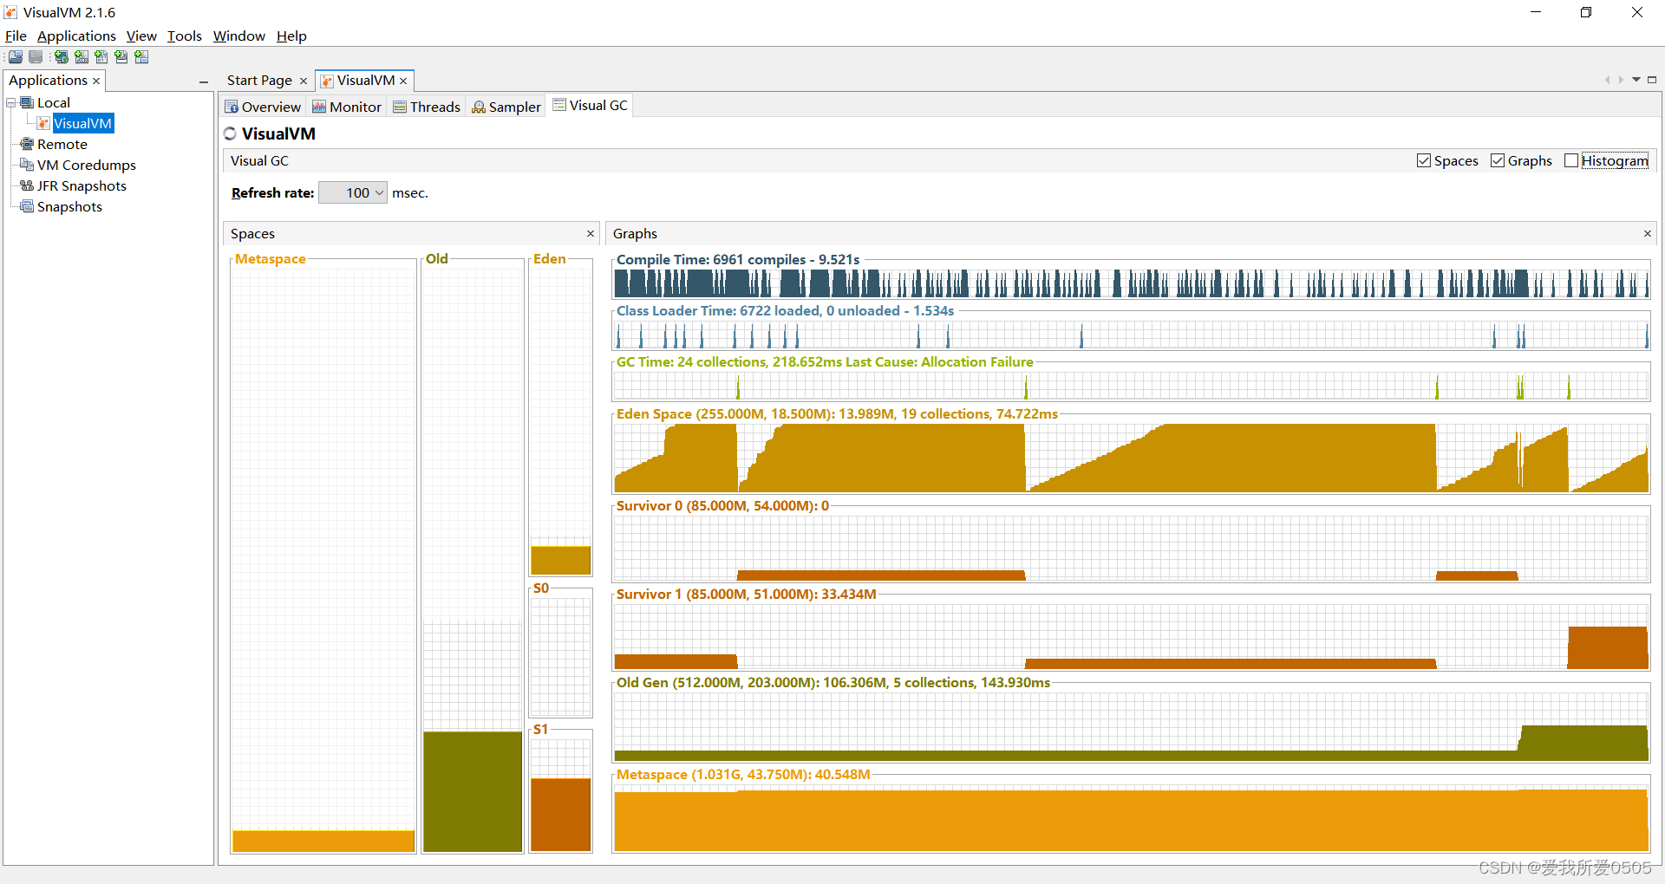The height and width of the screenshot is (884, 1665).
Task: Click the Monitor tab chart icon
Action: tap(319, 107)
